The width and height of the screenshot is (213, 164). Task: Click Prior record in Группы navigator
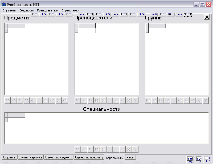coord(154,101)
